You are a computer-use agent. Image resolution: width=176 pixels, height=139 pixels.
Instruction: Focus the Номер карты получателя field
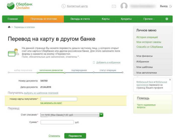(59, 99)
